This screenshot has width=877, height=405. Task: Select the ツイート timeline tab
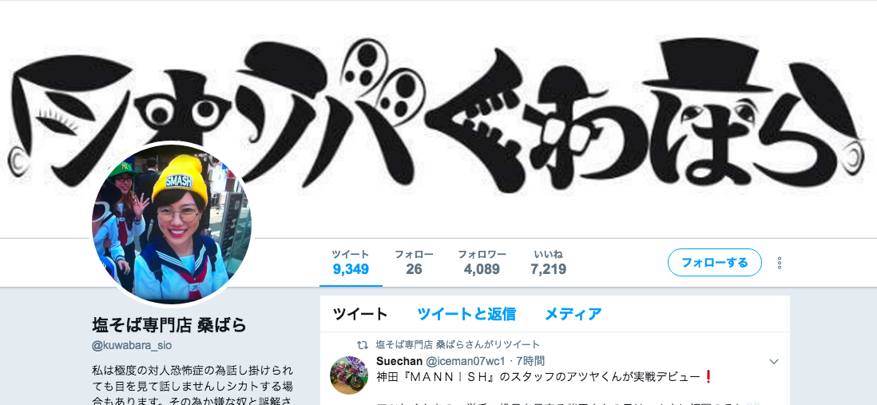360,314
